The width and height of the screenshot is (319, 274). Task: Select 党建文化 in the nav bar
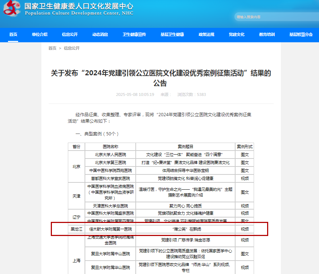[236, 35]
